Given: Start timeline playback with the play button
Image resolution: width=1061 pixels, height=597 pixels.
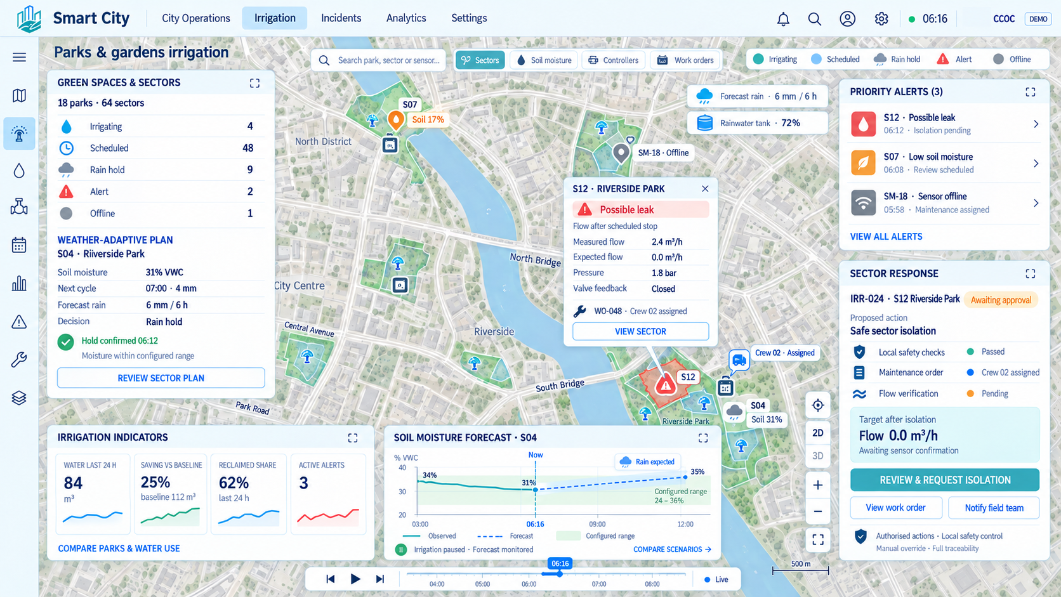Looking at the screenshot, I should tap(355, 579).
